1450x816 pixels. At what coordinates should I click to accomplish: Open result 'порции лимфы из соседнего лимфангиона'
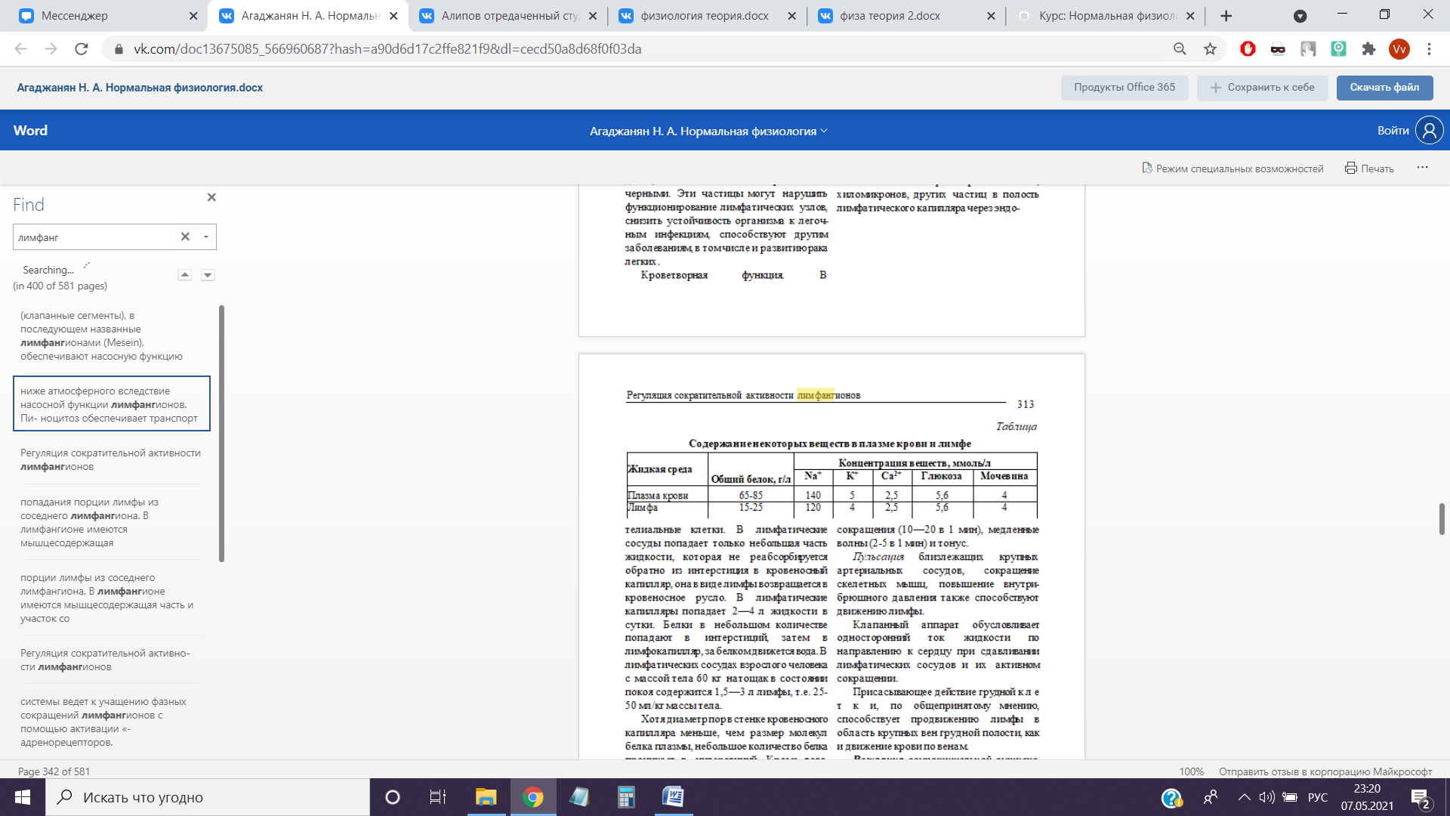pos(110,598)
